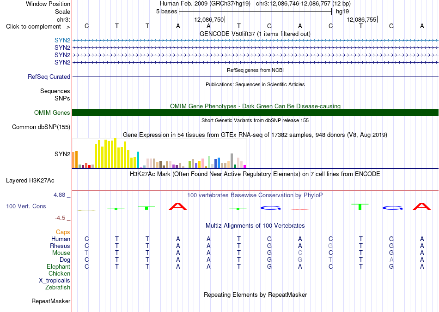The height and width of the screenshot is (312, 439).
Task: Click the green T PhyloP conservation letter
Action: pos(360,207)
